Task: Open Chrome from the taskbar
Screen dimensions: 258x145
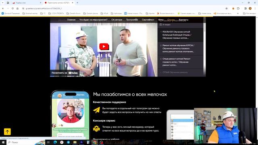Action: point(95,142)
